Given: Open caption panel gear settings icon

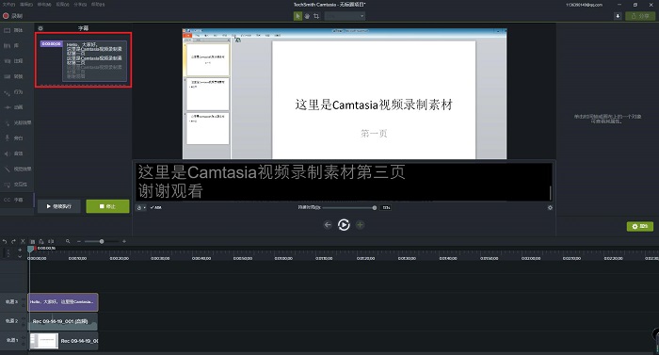Looking at the screenshot, I should (x=40, y=28).
